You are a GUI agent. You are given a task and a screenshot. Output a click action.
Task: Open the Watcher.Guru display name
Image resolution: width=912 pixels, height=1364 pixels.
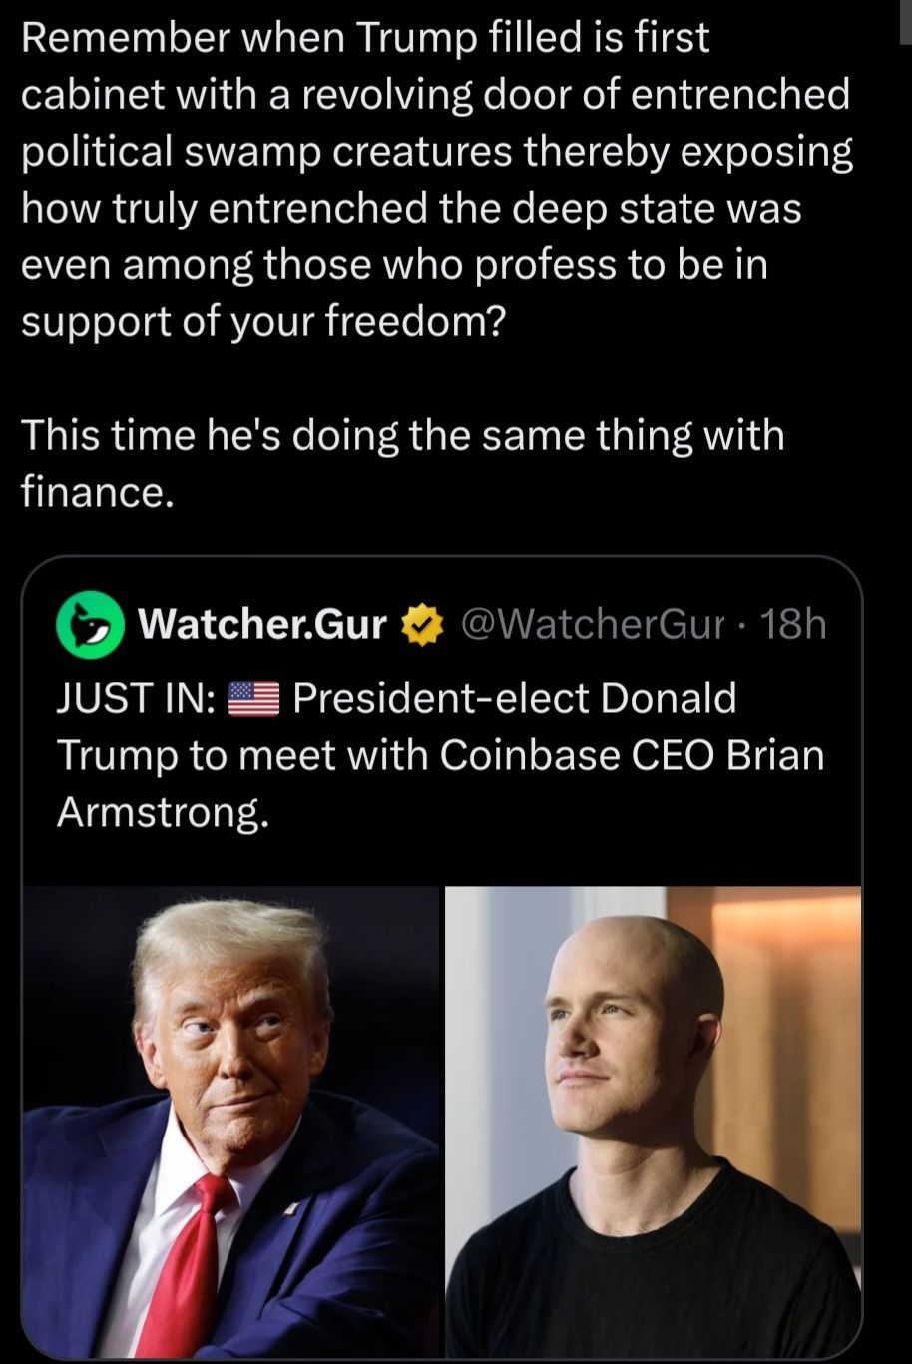[261, 625]
